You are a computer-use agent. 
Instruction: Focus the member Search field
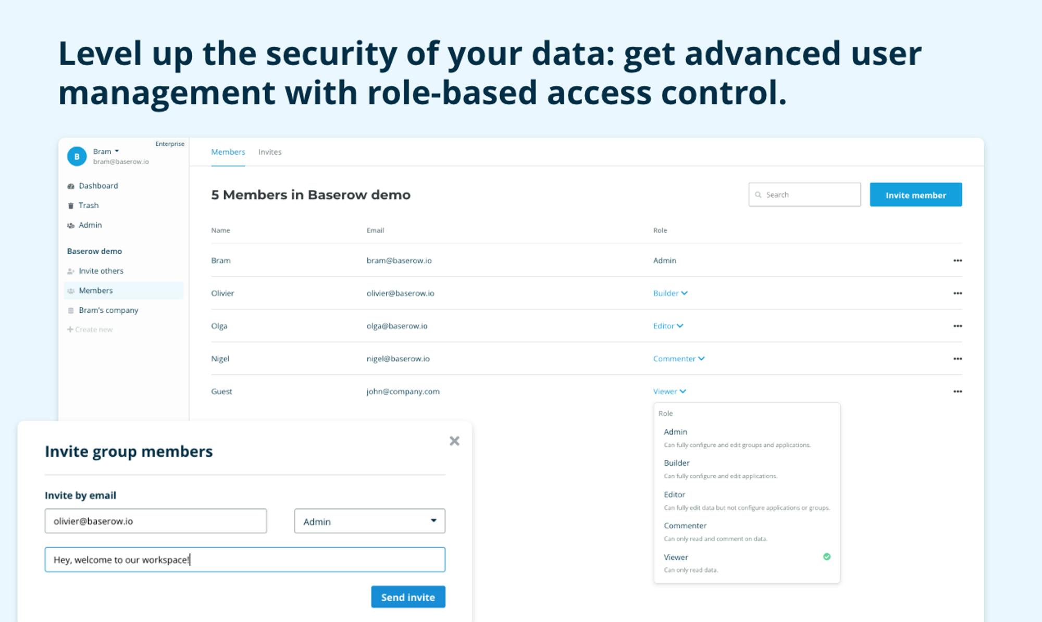click(804, 195)
